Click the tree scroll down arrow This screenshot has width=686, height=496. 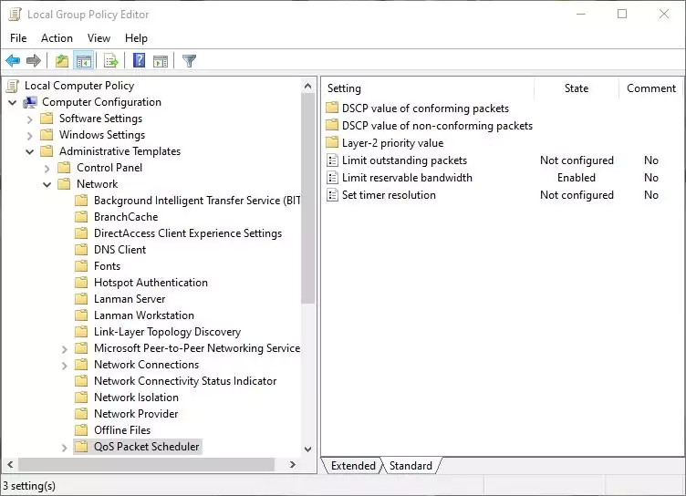(308, 449)
